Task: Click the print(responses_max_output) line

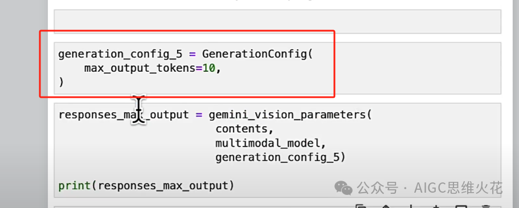Action: (x=146, y=186)
